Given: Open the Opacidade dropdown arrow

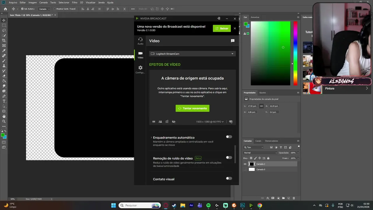Looking at the screenshot, I should (x=298, y=153).
